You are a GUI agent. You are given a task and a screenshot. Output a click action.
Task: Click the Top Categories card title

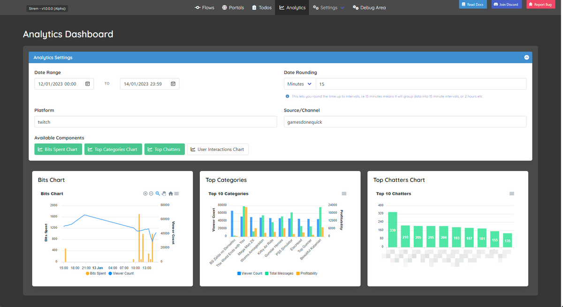(226, 180)
